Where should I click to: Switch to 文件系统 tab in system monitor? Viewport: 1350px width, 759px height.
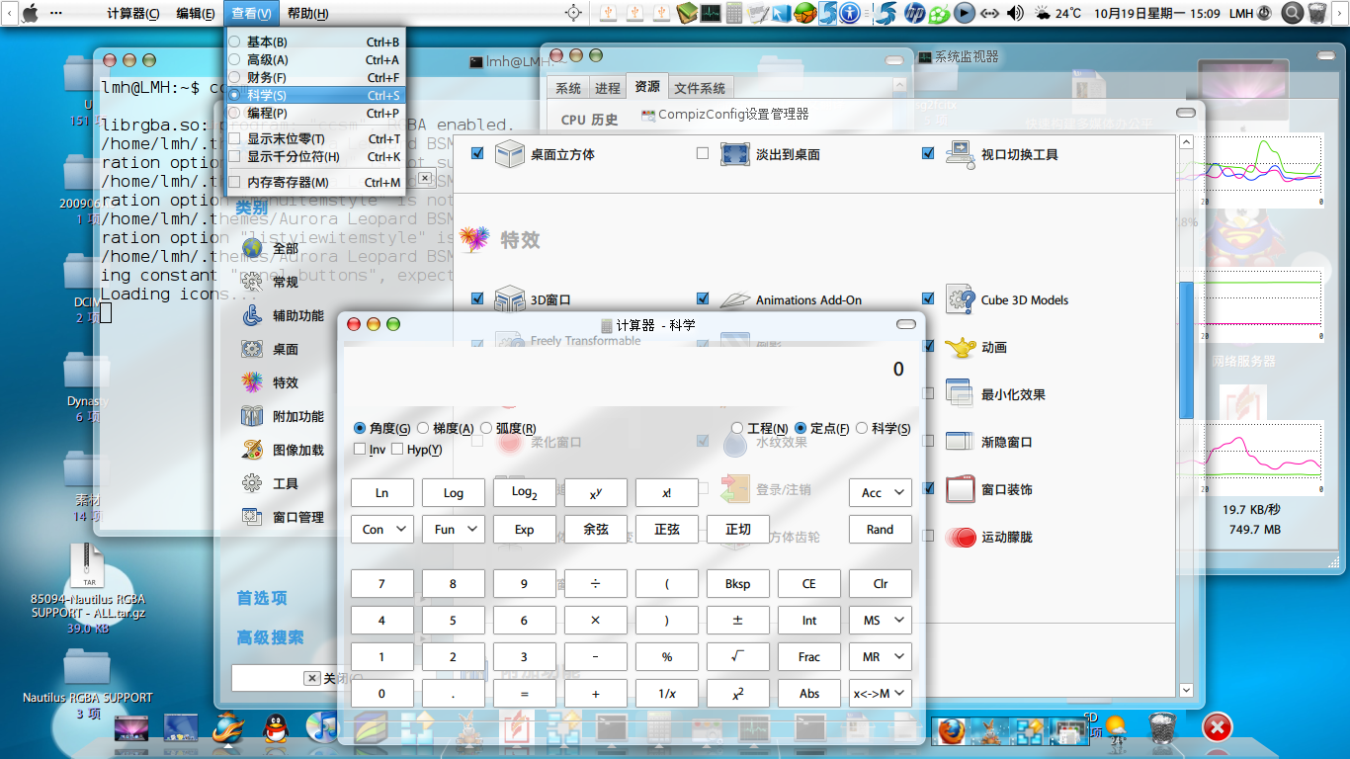point(700,88)
